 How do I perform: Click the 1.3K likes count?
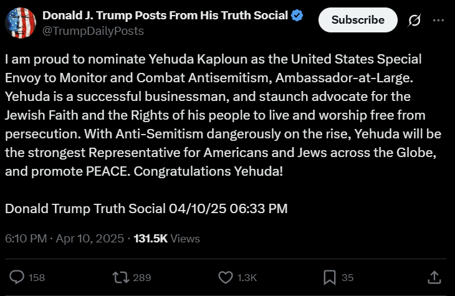pyautogui.click(x=247, y=277)
